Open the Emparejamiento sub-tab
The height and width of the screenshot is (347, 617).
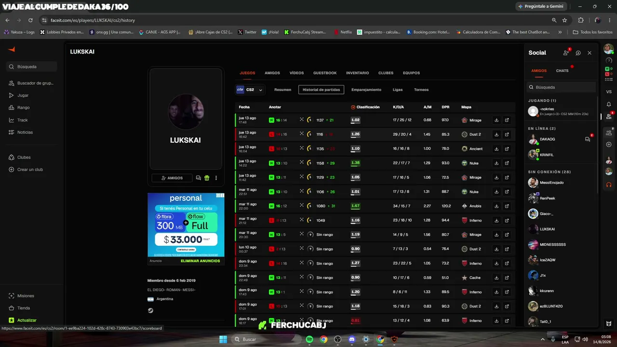pyautogui.click(x=366, y=90)
